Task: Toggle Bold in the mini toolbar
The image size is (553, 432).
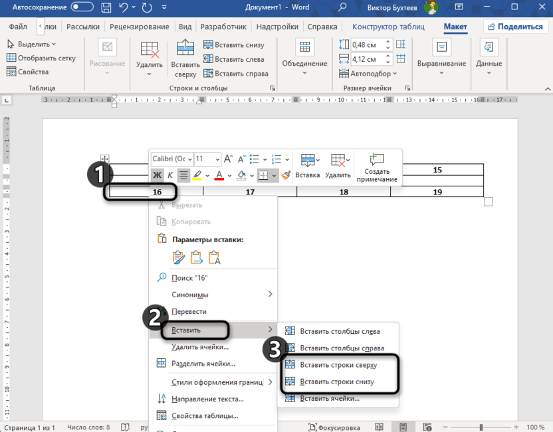Action: (157, 175)
